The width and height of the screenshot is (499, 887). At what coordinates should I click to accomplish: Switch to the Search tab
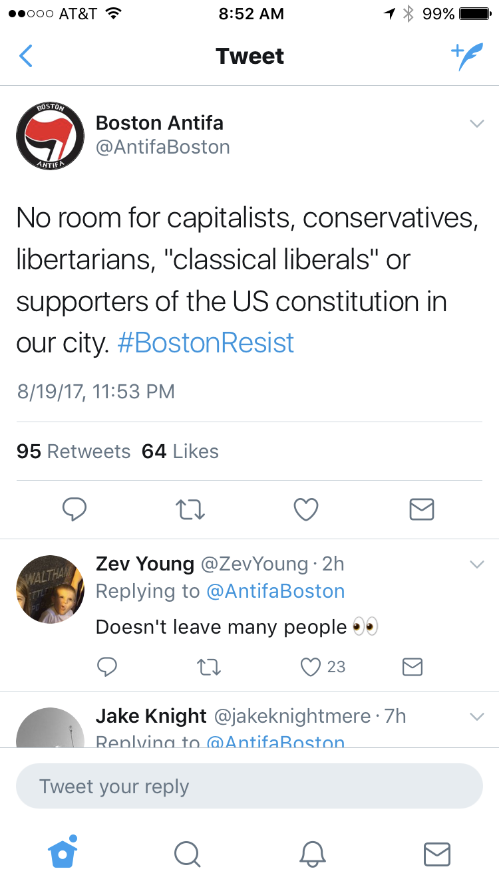point(187,854)
